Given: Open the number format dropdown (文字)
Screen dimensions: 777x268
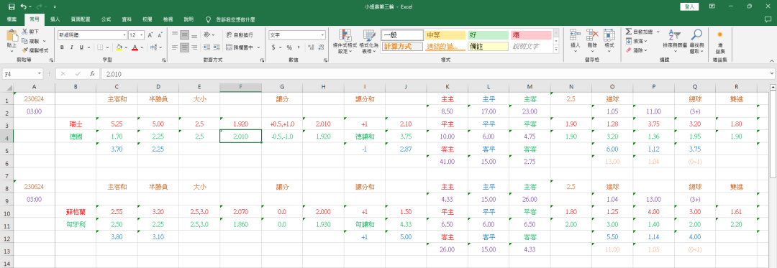Looking at the screenshot, I should point(322,35).
